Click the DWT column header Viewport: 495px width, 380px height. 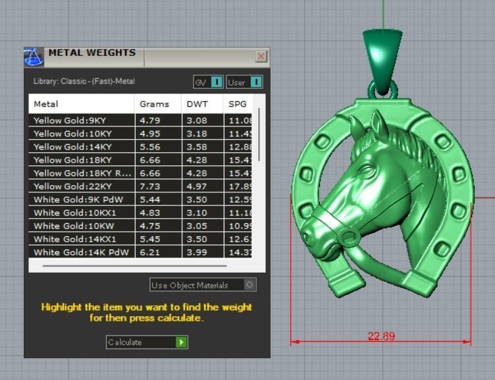tap(203, 104)
